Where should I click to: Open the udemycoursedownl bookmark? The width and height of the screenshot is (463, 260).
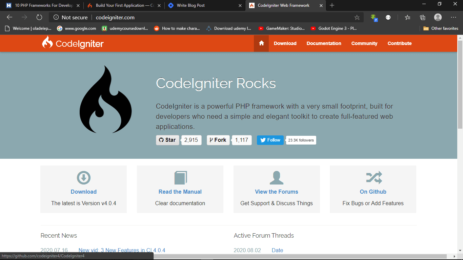click(x=125, y=28)
